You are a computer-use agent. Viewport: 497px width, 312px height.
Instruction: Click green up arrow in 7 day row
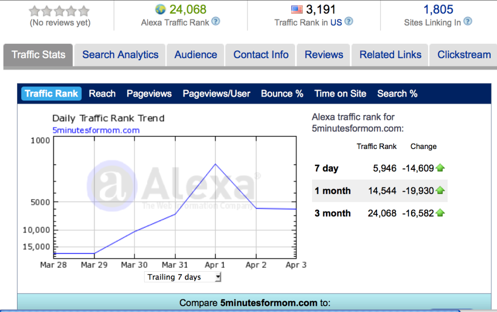(440, 168)
